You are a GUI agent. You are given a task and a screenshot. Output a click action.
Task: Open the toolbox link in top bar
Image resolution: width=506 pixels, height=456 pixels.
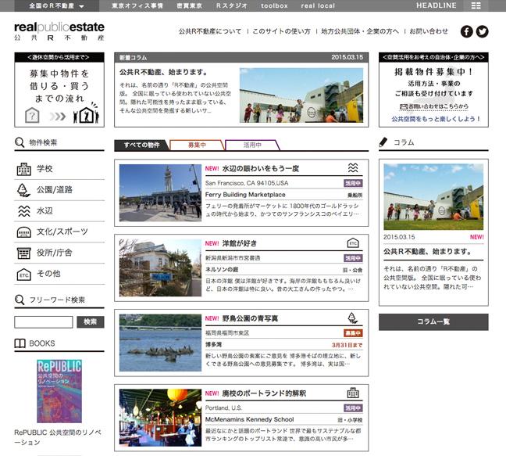(x=274, y=5)
